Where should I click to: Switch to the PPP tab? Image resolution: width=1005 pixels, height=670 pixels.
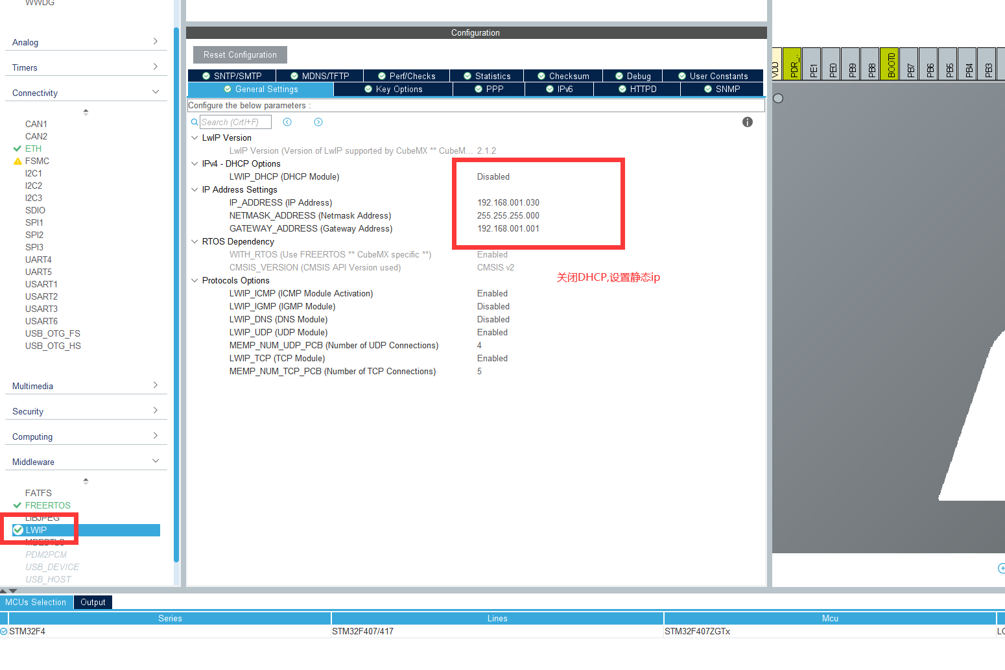[x=489, y=89]
